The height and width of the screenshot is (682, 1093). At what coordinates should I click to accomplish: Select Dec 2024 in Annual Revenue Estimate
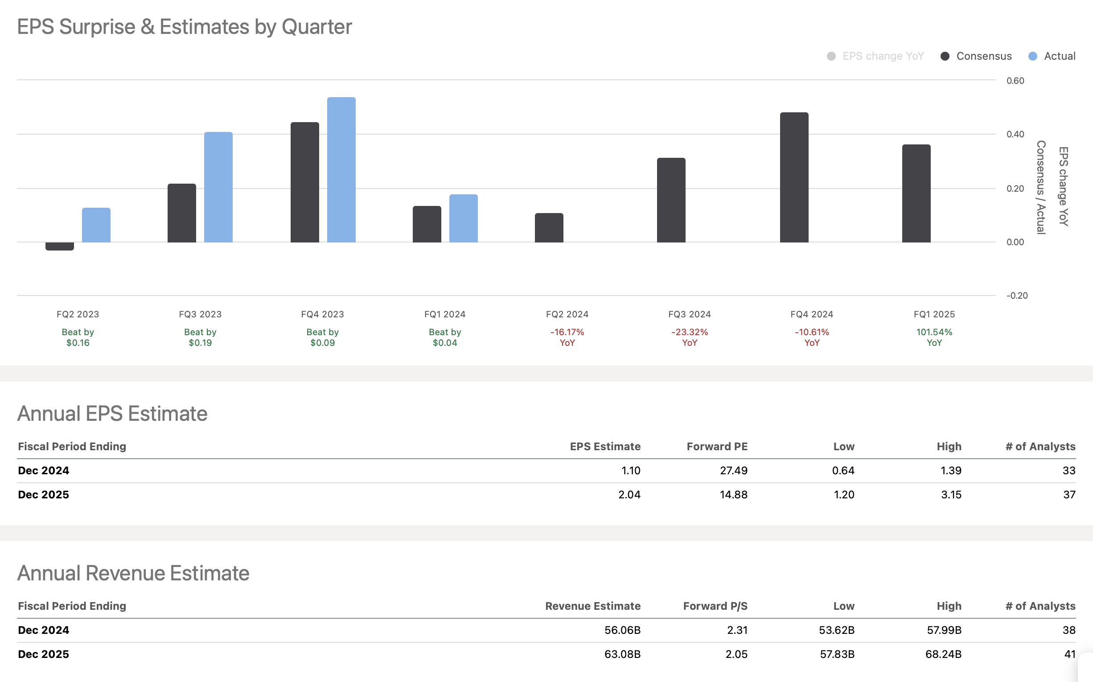point(44,630)
